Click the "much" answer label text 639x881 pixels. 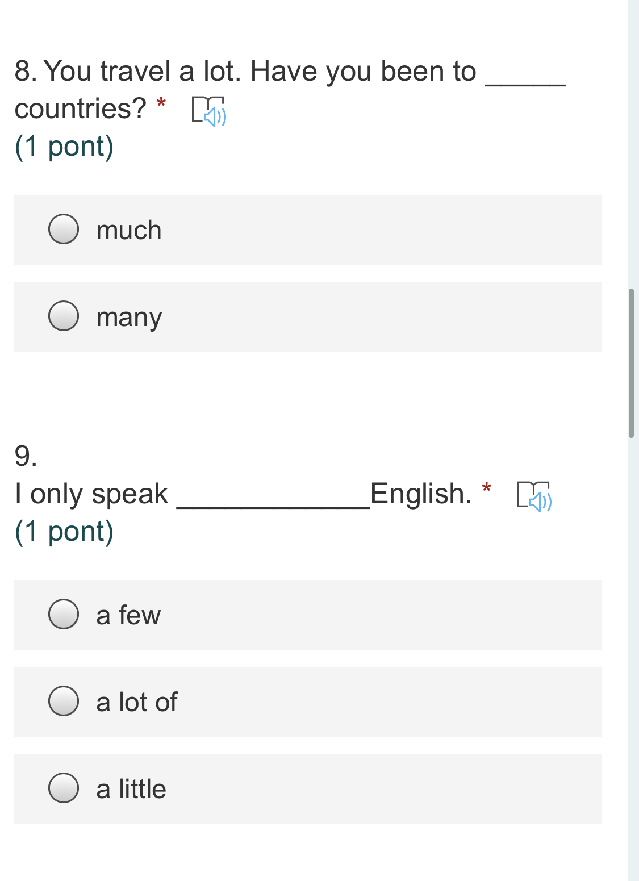[x=129, y=231]
